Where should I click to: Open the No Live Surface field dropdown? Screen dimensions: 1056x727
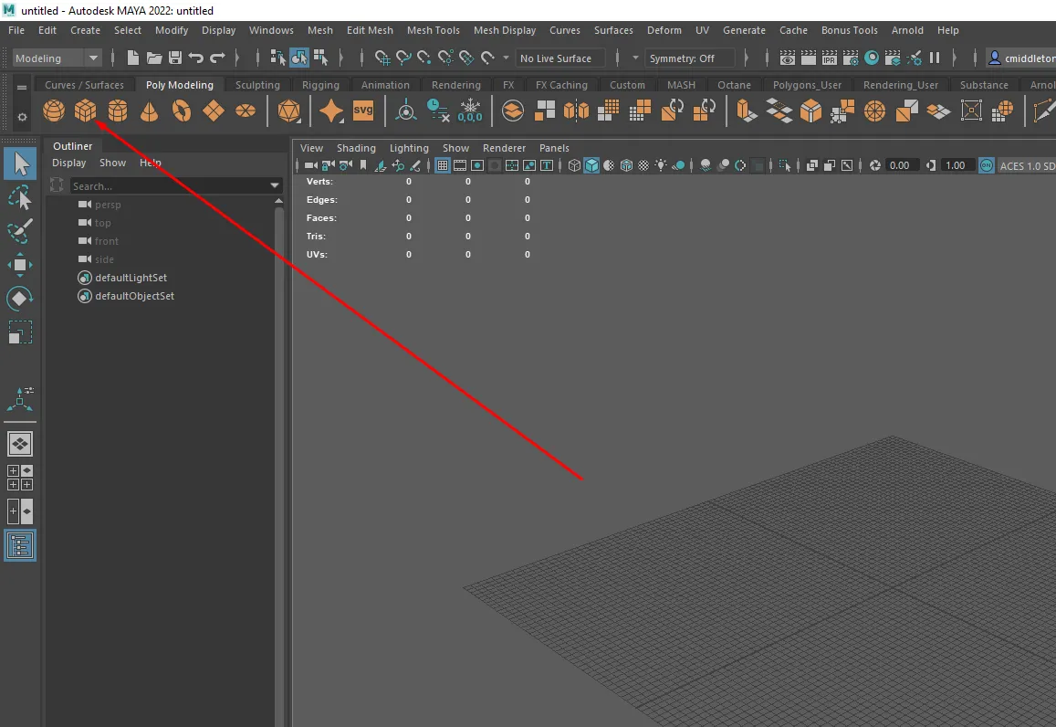[x=560, y=58]
